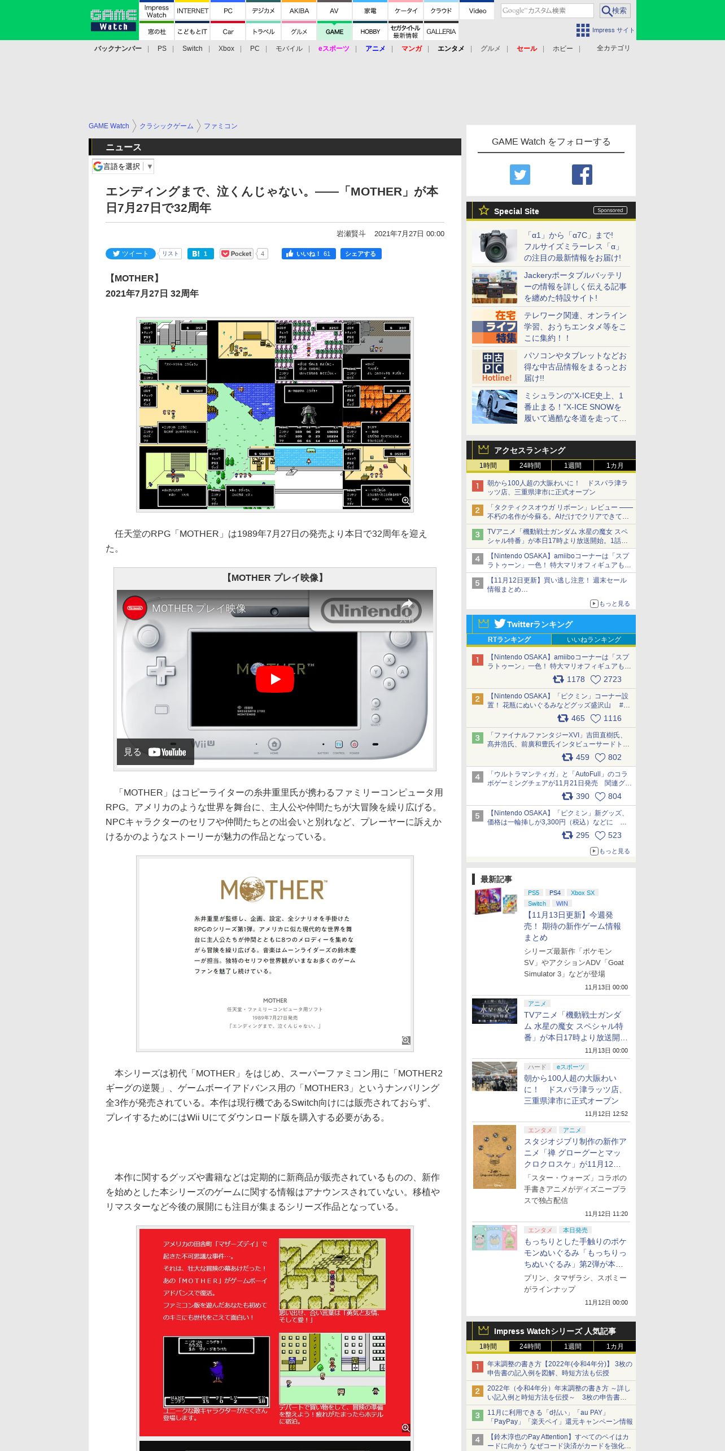Open rank 1 ドスパラ津ラッツ店 article
The image size is (725, 1451).
click(557, 488)
